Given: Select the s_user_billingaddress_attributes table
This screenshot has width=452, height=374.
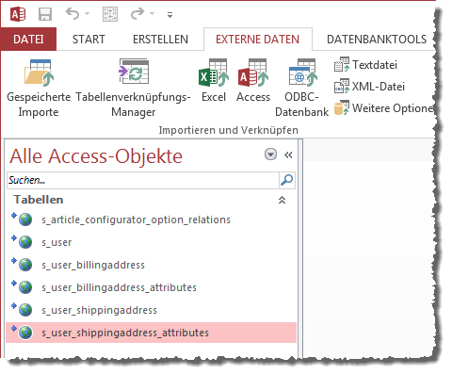Looking at the screenshot, I should tap(152, 287).
